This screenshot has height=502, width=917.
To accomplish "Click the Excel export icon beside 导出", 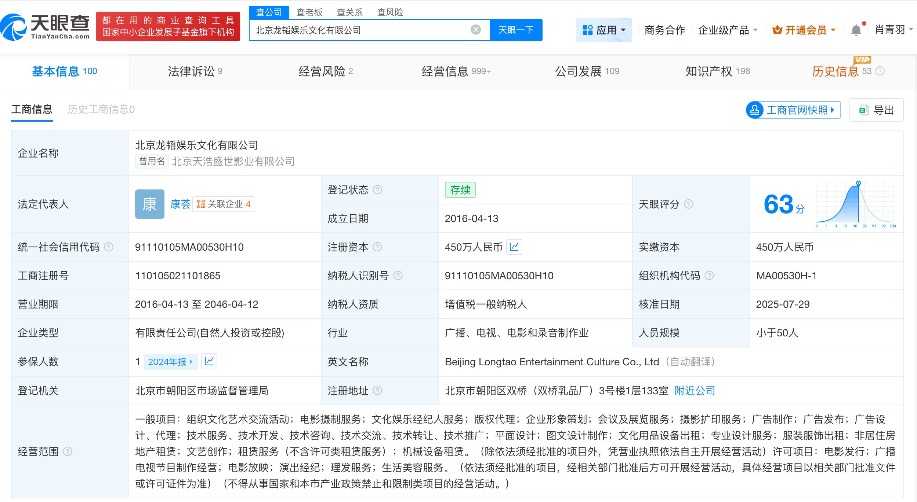I will tap(864, 110).
